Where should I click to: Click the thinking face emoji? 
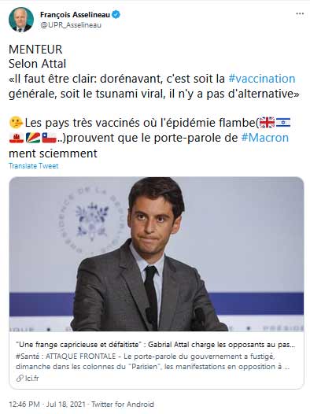[16, 123]
